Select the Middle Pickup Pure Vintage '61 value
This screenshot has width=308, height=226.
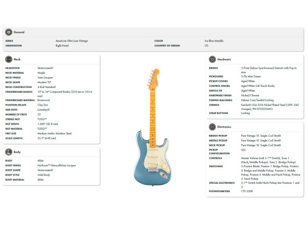tap(261, 141)
